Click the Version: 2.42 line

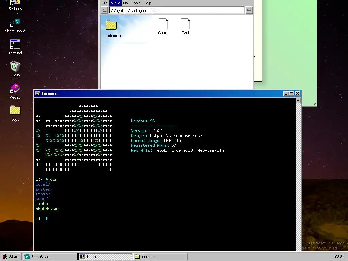coord(146,131)
